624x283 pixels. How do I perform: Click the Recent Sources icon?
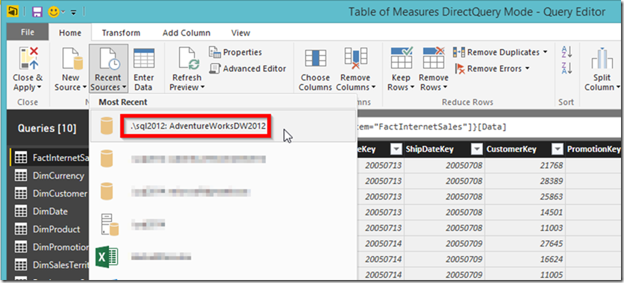coord(109,58)
